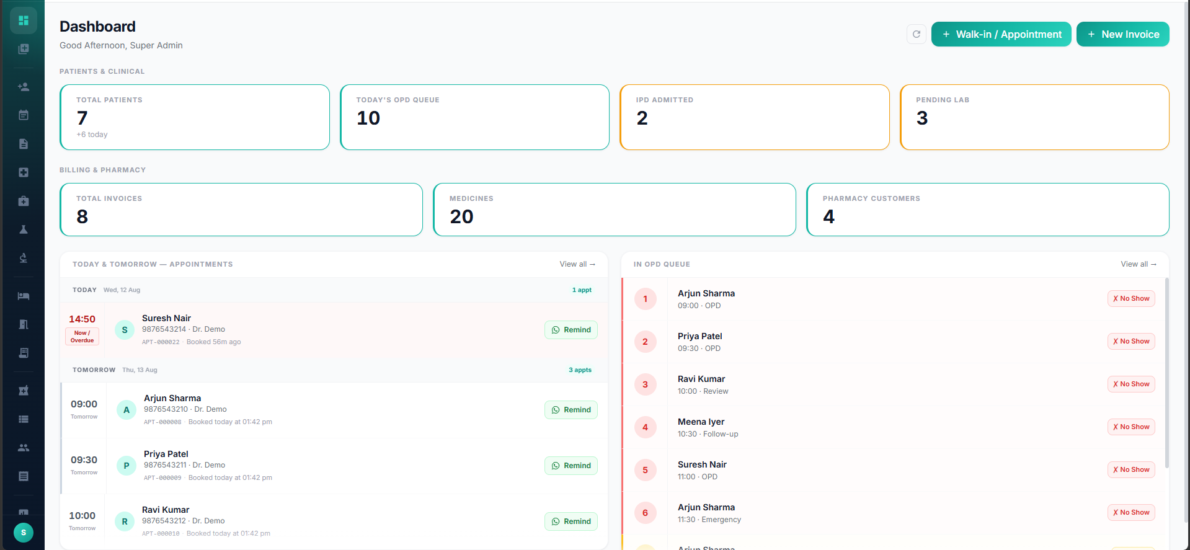
Task: Open the Pending Lab card
Action: tap(1034, 117)
